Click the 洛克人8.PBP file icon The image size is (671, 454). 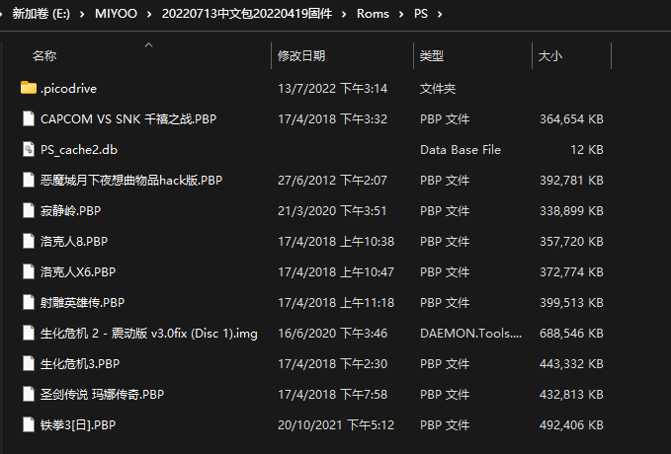28,241
